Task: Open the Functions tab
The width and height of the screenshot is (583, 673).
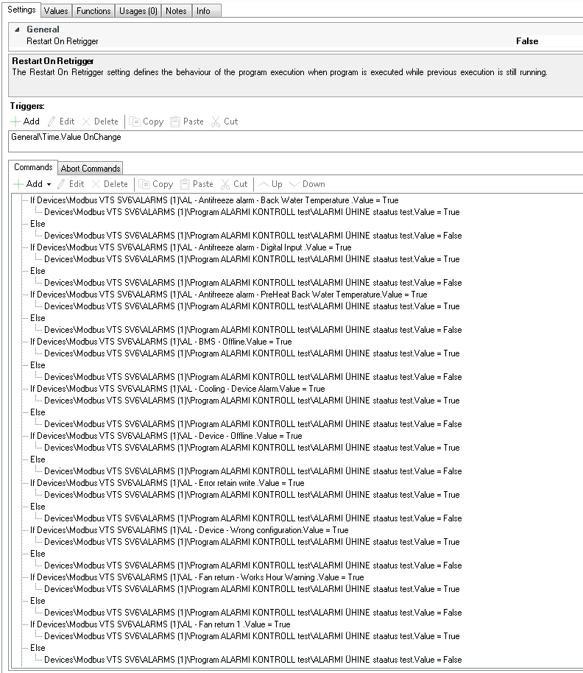Action: pos(93,11)
